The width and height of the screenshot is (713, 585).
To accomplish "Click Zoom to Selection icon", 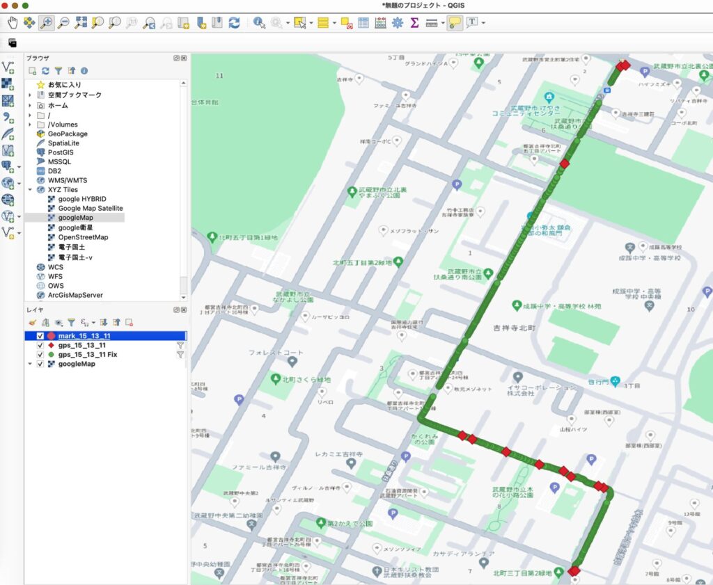I will coord(97,22).
